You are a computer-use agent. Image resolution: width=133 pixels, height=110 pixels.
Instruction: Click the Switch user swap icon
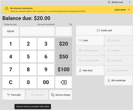[109, 2]
